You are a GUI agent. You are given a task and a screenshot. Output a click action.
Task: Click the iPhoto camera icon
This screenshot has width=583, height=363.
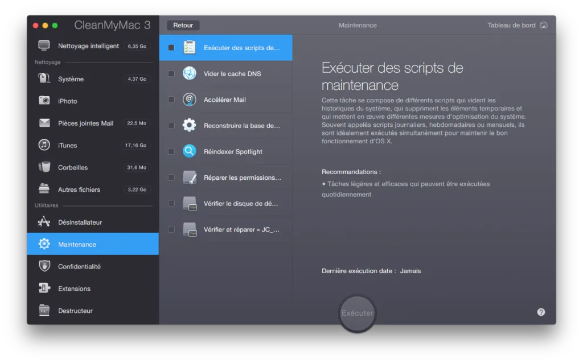[44, 101]
